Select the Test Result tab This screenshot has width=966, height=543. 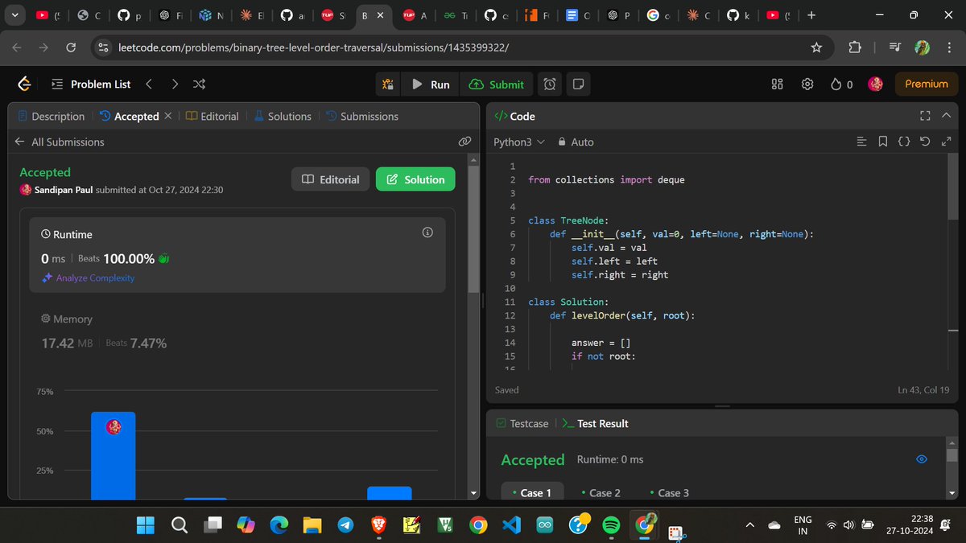click(594, 423)
